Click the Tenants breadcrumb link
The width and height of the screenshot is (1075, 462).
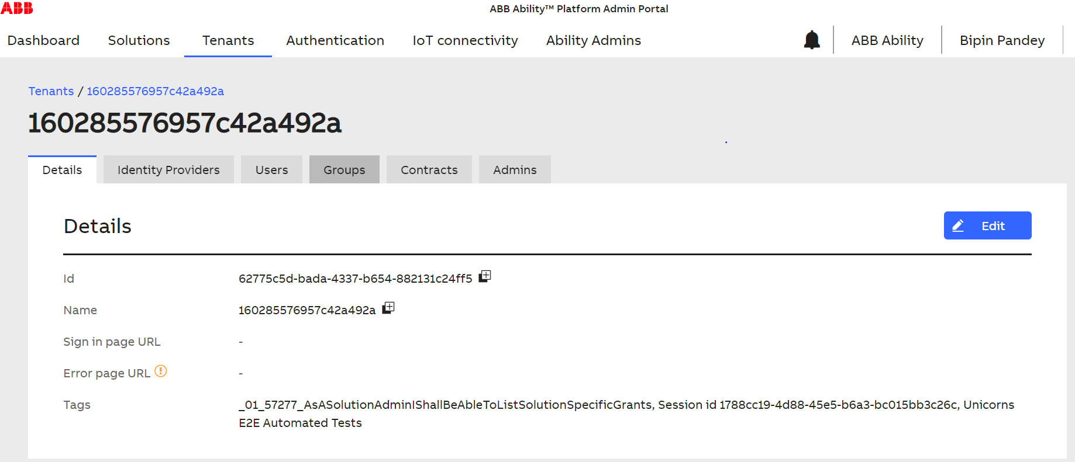click(x=51, y=91)
